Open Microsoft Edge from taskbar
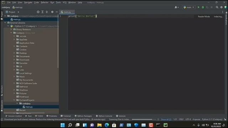This screenshot has height=128, width=228. pyautogui.click(x=107, y=125)
